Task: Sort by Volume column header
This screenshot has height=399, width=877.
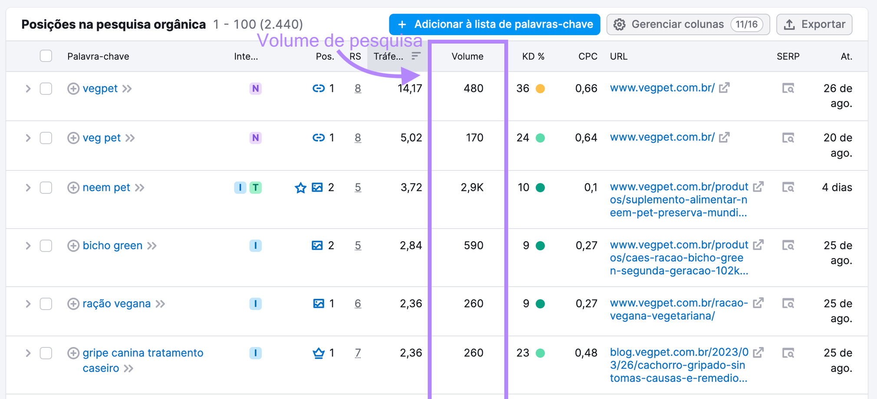Action: (467, 56)
